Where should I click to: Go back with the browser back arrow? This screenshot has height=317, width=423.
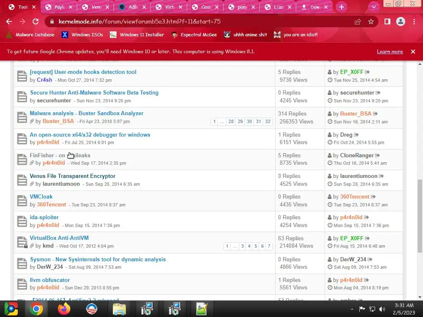click(9, 21)
